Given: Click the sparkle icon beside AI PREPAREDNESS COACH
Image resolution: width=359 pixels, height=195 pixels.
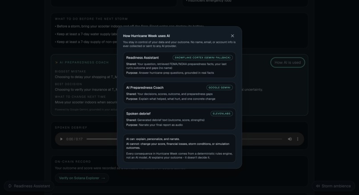Looking at the screenshot, I should [56, 62].
